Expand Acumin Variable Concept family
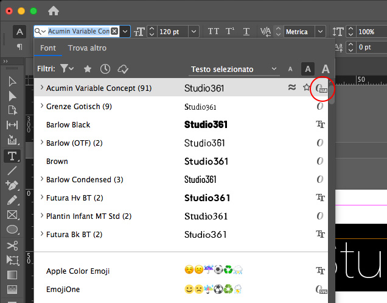This screenshot has height=303, width=387. tap(42, 87)
